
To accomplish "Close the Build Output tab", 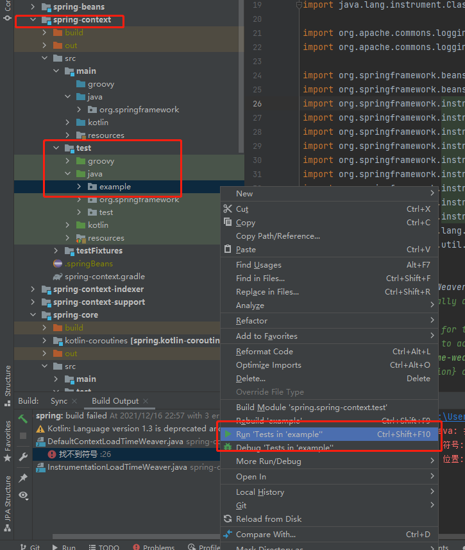I will click(x=146, y=401).
